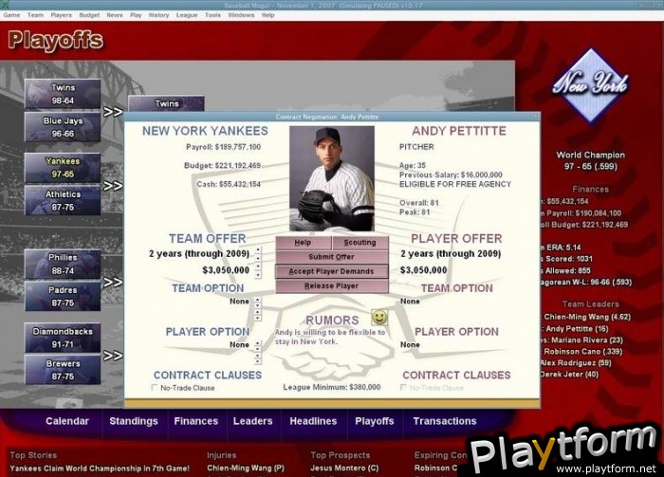Submit Offer to Andy Pettitte
The width and height of the screenshot is (664, 477).
(332, 257)
